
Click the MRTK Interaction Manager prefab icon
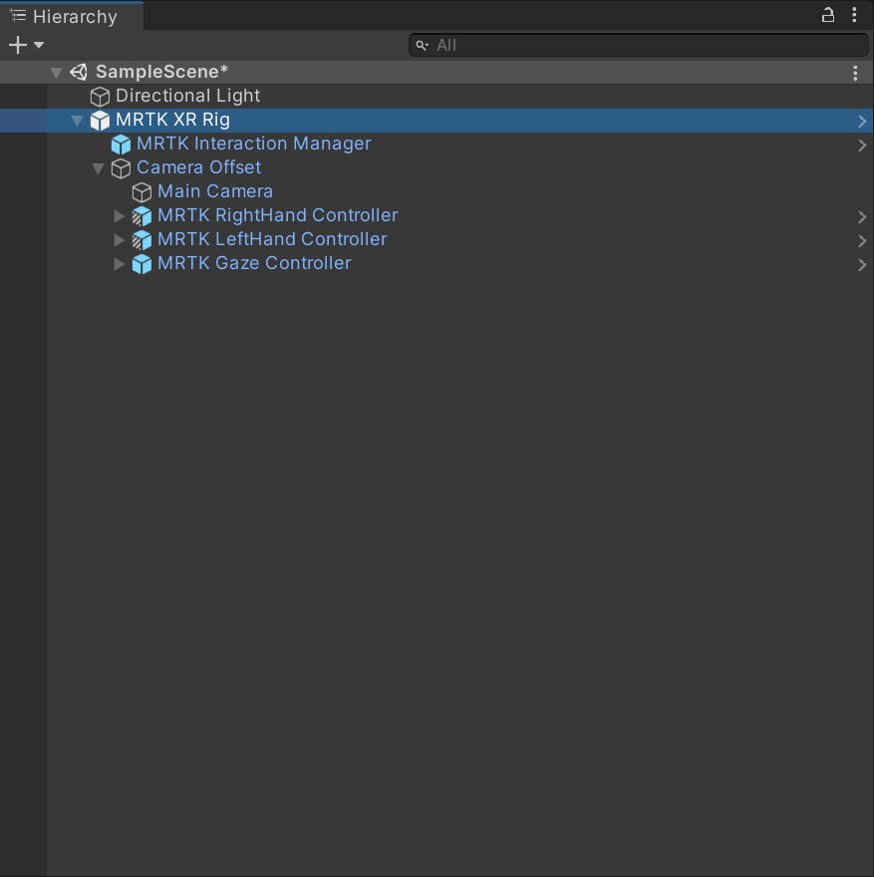click(x=121, y=144)
